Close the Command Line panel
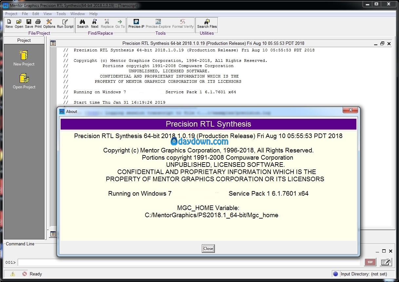Viewport: 399px width, 282px height. pyautogui.click(x=390, y=251)
